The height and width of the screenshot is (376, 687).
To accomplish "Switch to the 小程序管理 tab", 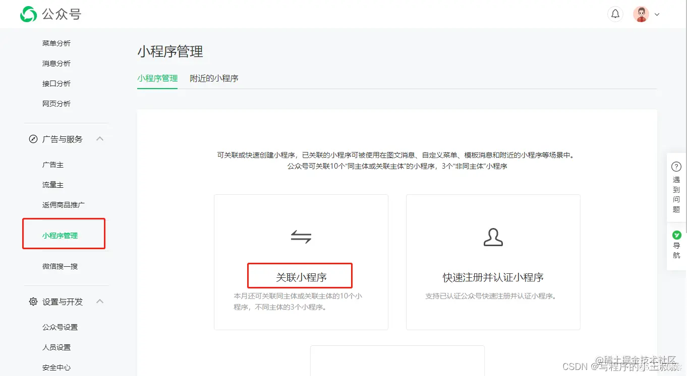I will pyautogui.click(x=157, y=79).
